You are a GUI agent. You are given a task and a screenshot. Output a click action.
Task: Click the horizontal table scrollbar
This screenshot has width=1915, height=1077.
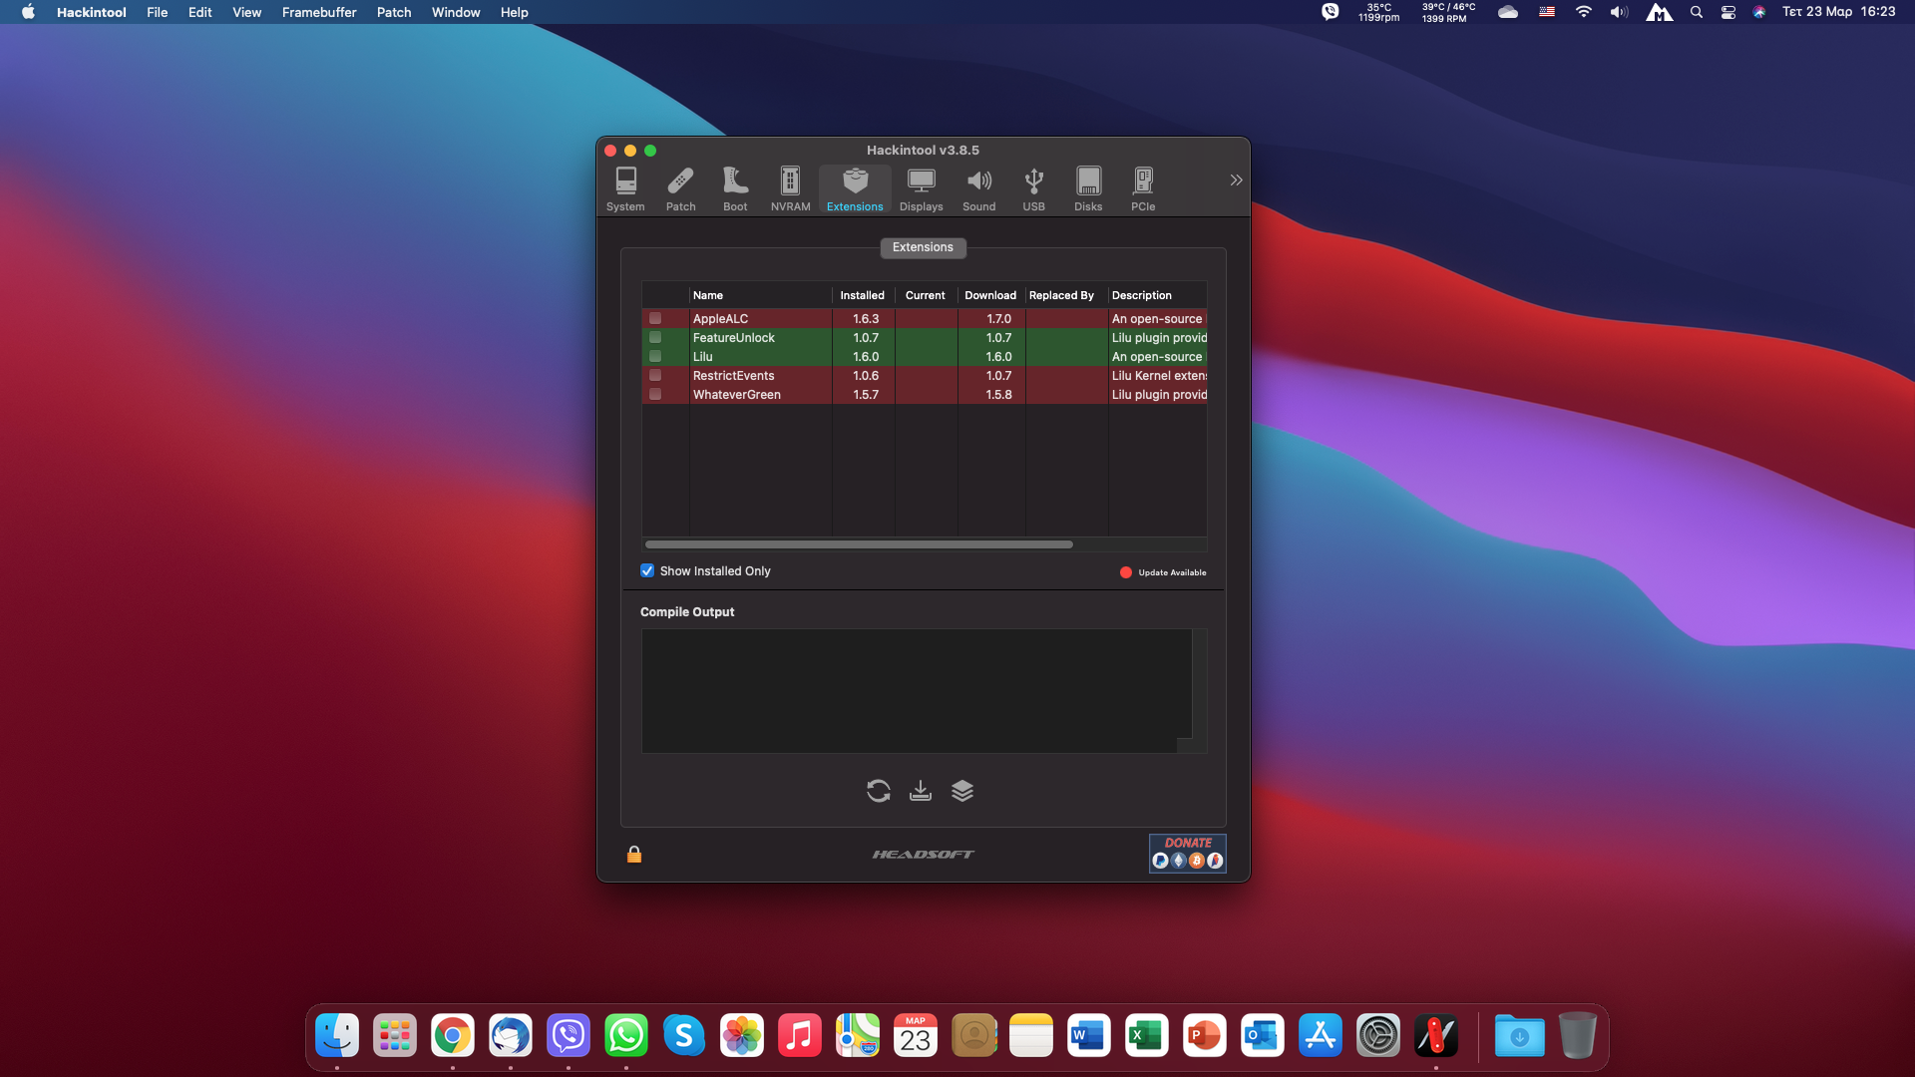[858, 544]
